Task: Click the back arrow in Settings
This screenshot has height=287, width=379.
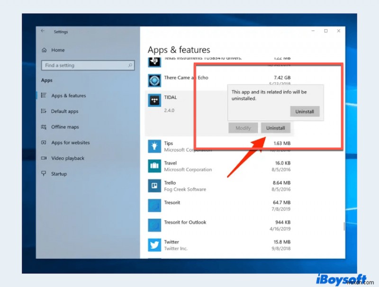Action: point(43,31)
